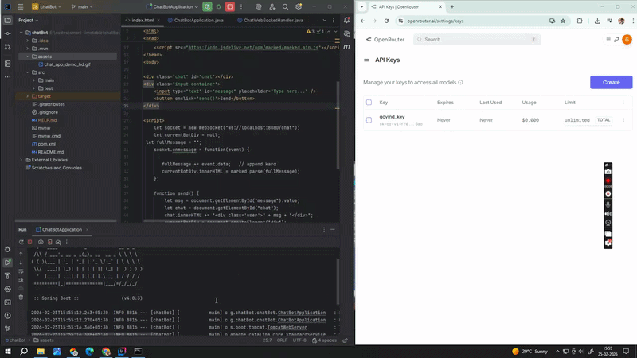The height and width of the screenshot is (358, 637).
Task: Toggle screen recorder speaker audio
Action: pyautogui.click(x=608, y=213)
